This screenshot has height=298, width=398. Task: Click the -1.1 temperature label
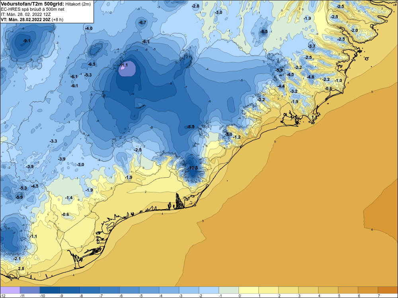click(33, 236)
